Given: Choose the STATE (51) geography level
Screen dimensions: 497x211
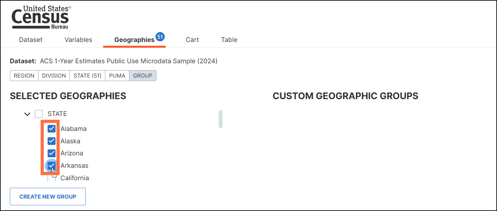Looking at the screenshot, I should pos(87,76).
